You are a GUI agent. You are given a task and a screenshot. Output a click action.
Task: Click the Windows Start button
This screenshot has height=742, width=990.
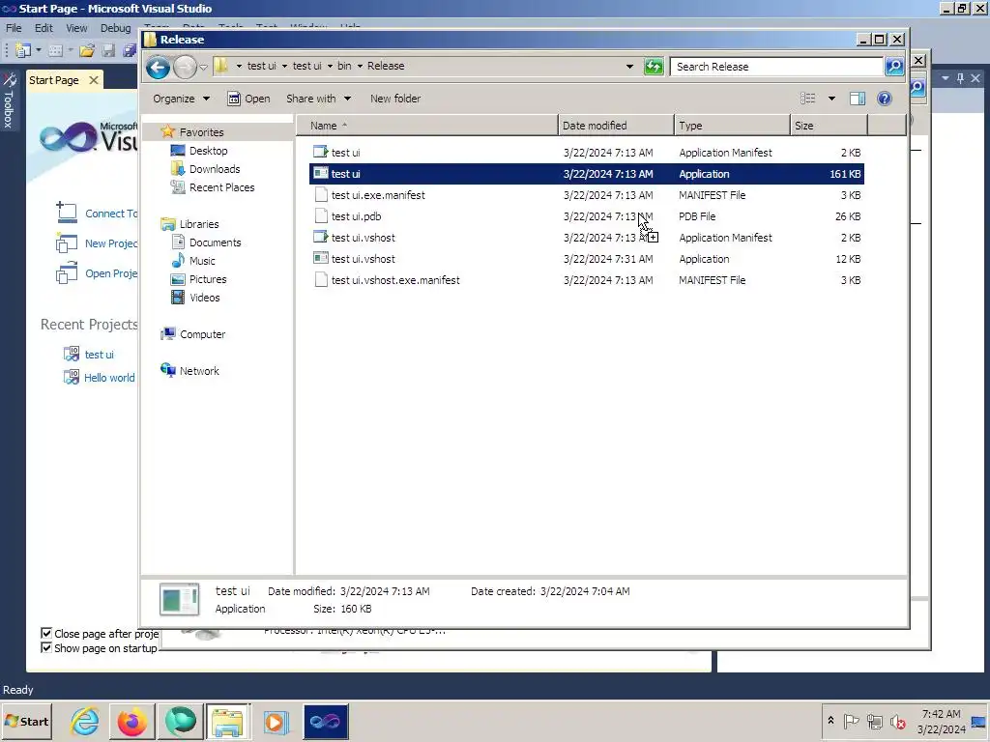point(26,721)
